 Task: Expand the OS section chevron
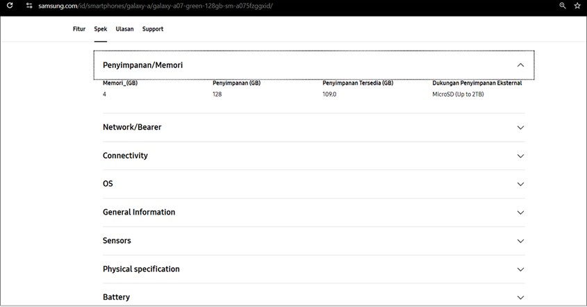pos(520,184)
